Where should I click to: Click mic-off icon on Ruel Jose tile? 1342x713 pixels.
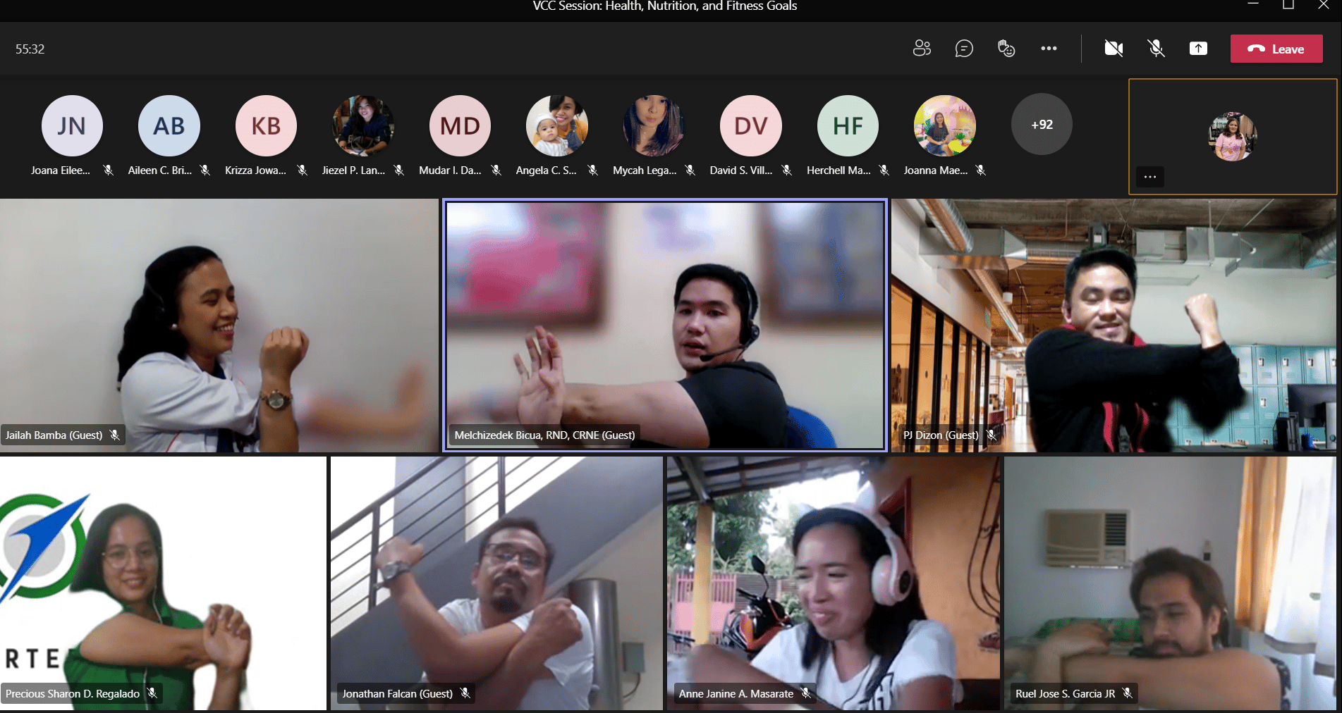(1128, 693)
